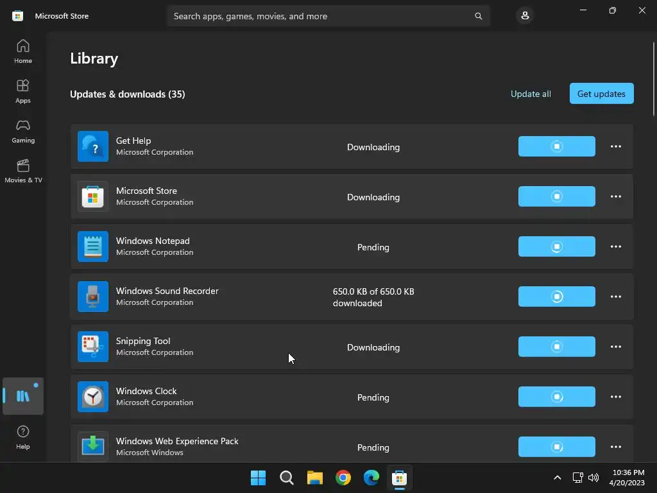Cancel the pending Windows Clock update
The width and height of the screenshot is (657, 493).
(556, 397)
